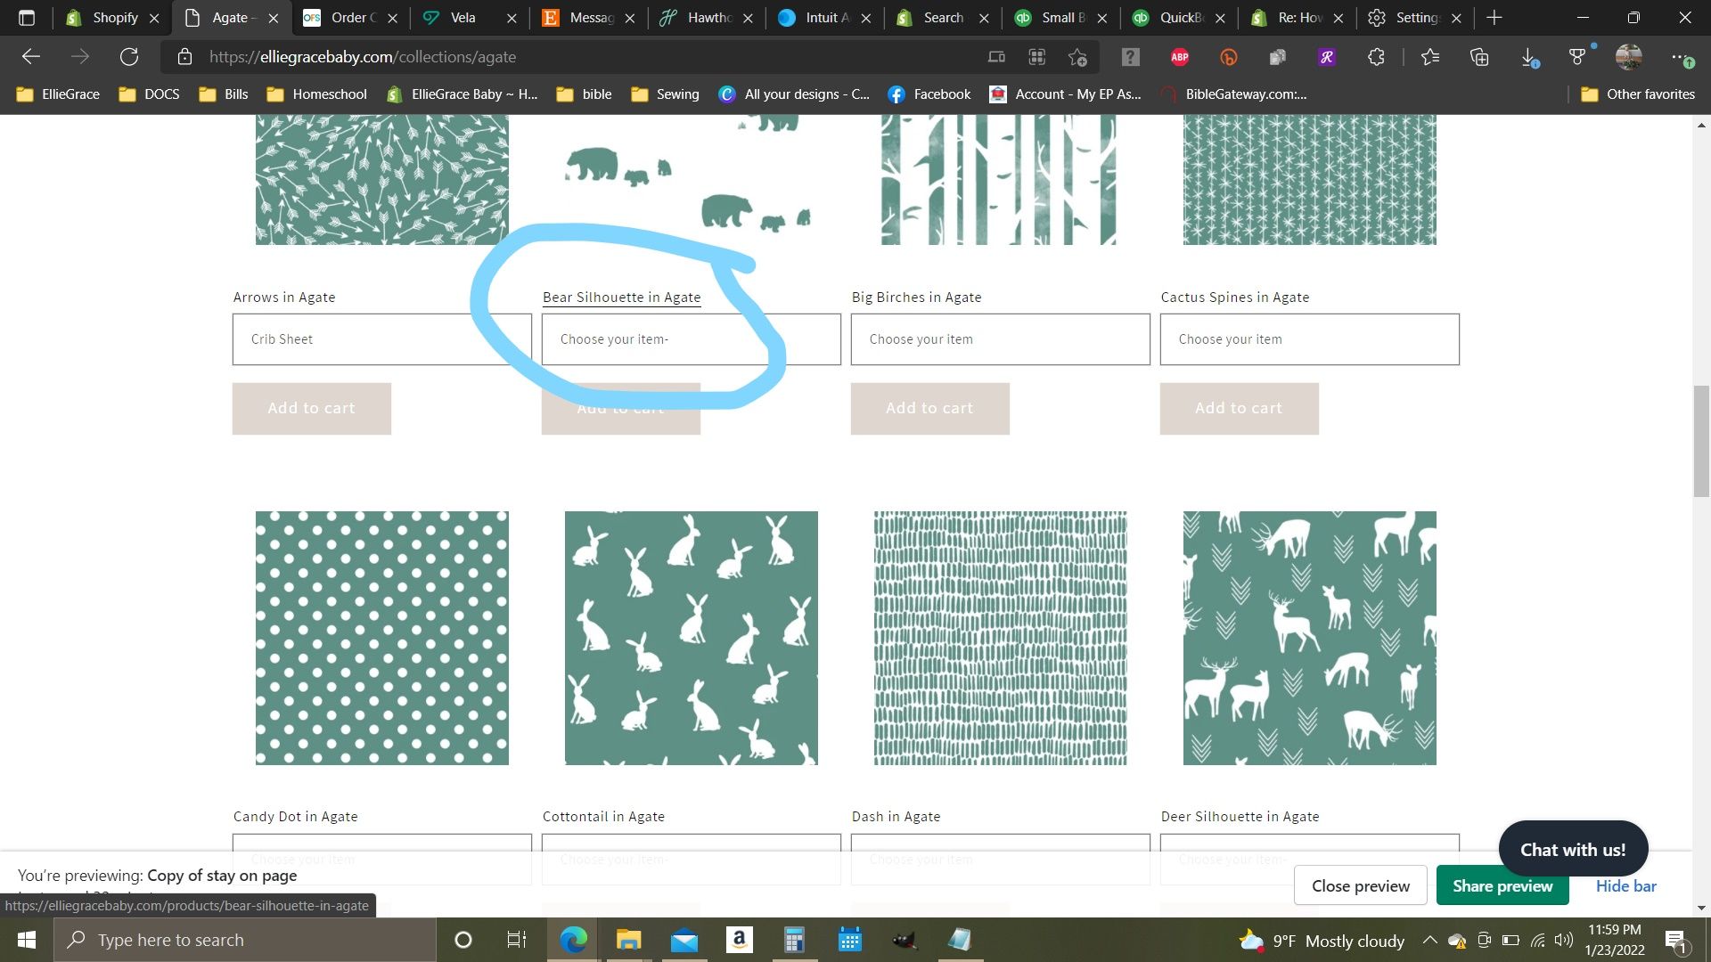Viewport: 1711px width, 962px height.
Task: Expand Big Birches item selector
Action: tap(1000, 339)
